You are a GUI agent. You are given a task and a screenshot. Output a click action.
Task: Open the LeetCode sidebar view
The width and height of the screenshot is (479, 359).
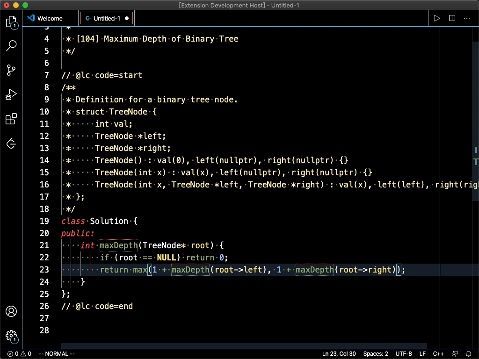coord(11,143)
